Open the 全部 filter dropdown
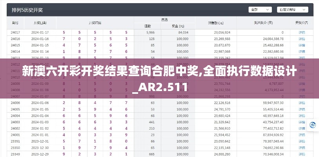319x157 pixels. pyautogui.click(x=261, y=9)
